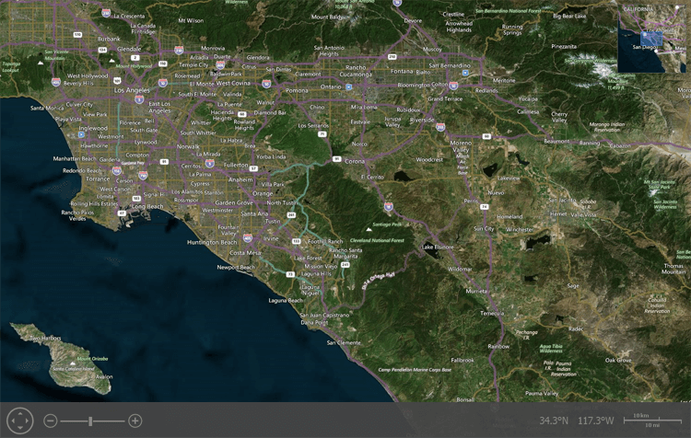Select the Perris label
This screenshot has height=438, width=691.
(471, 201)
